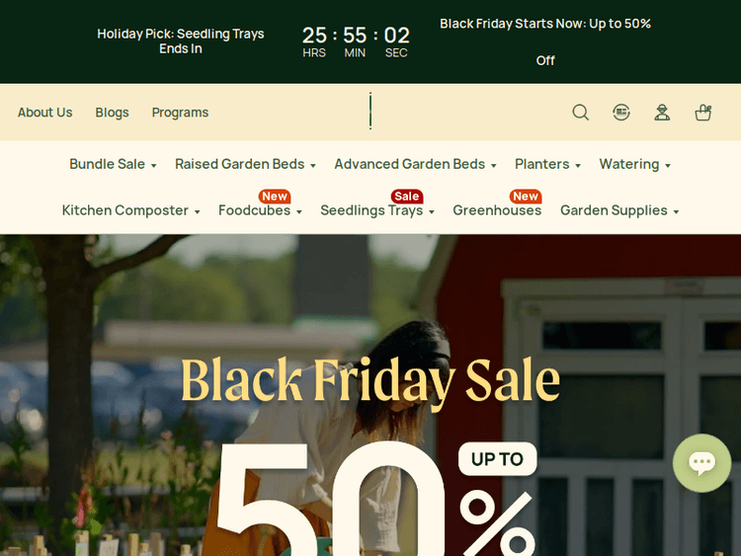Open the account profile icon
The width and height of the screenshot is (741, 556).
[x=662, y=113]
